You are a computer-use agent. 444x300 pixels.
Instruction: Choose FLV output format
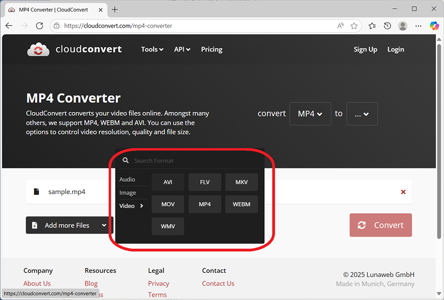pyautogui.click(x=205, y=182)
